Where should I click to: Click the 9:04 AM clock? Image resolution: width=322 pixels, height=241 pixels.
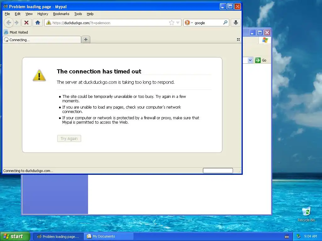point(310,236)
